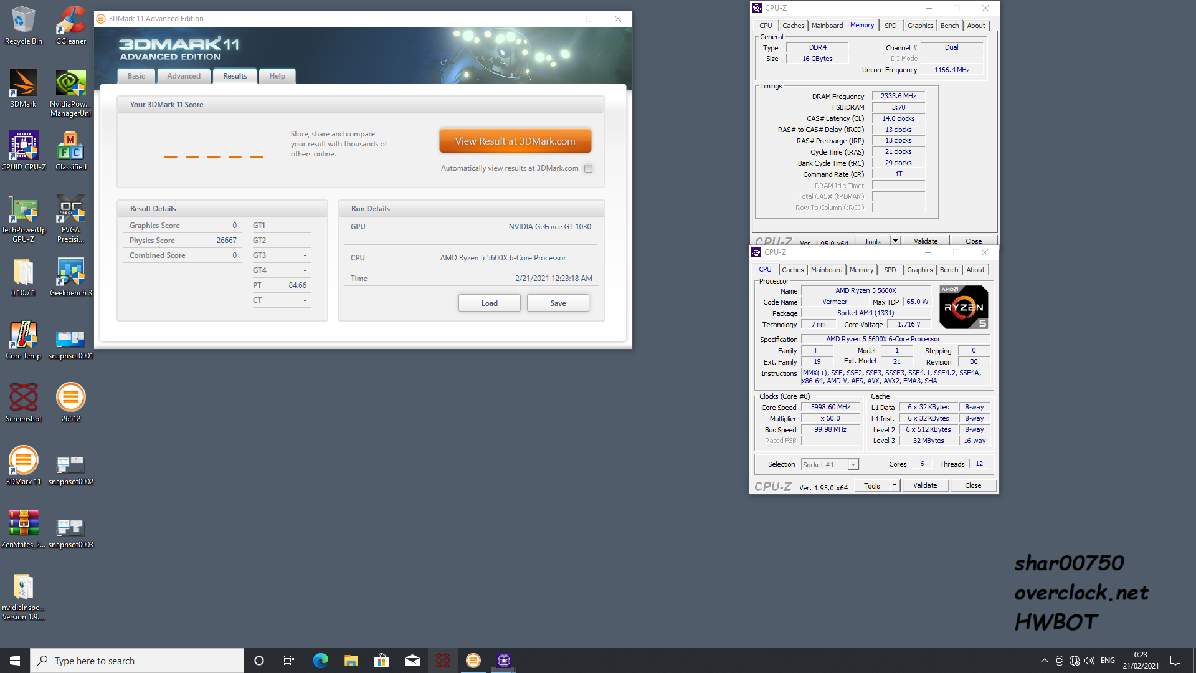Click the DRAM Frequency value 2333.6 MHz
This screenshot has height=673, width=1196.
pos(898,97)
